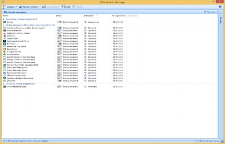Open the Rating function dropdown
Screen dimensions: 225x144
(x=29, y=7)
